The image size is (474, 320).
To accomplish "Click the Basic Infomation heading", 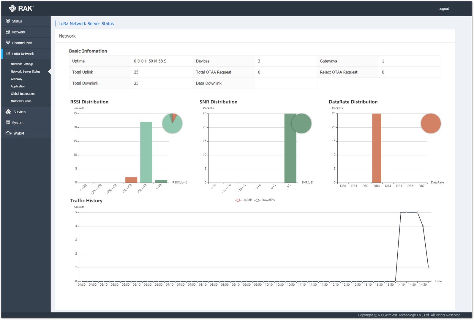I will click(x=88, y=51).
